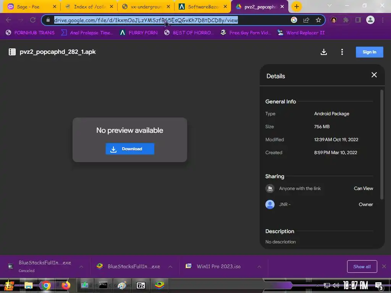The width and height of the screenshot is (391, 293).
Task: Open the Chrome three-dot menu
Action: tap(383, 20)
